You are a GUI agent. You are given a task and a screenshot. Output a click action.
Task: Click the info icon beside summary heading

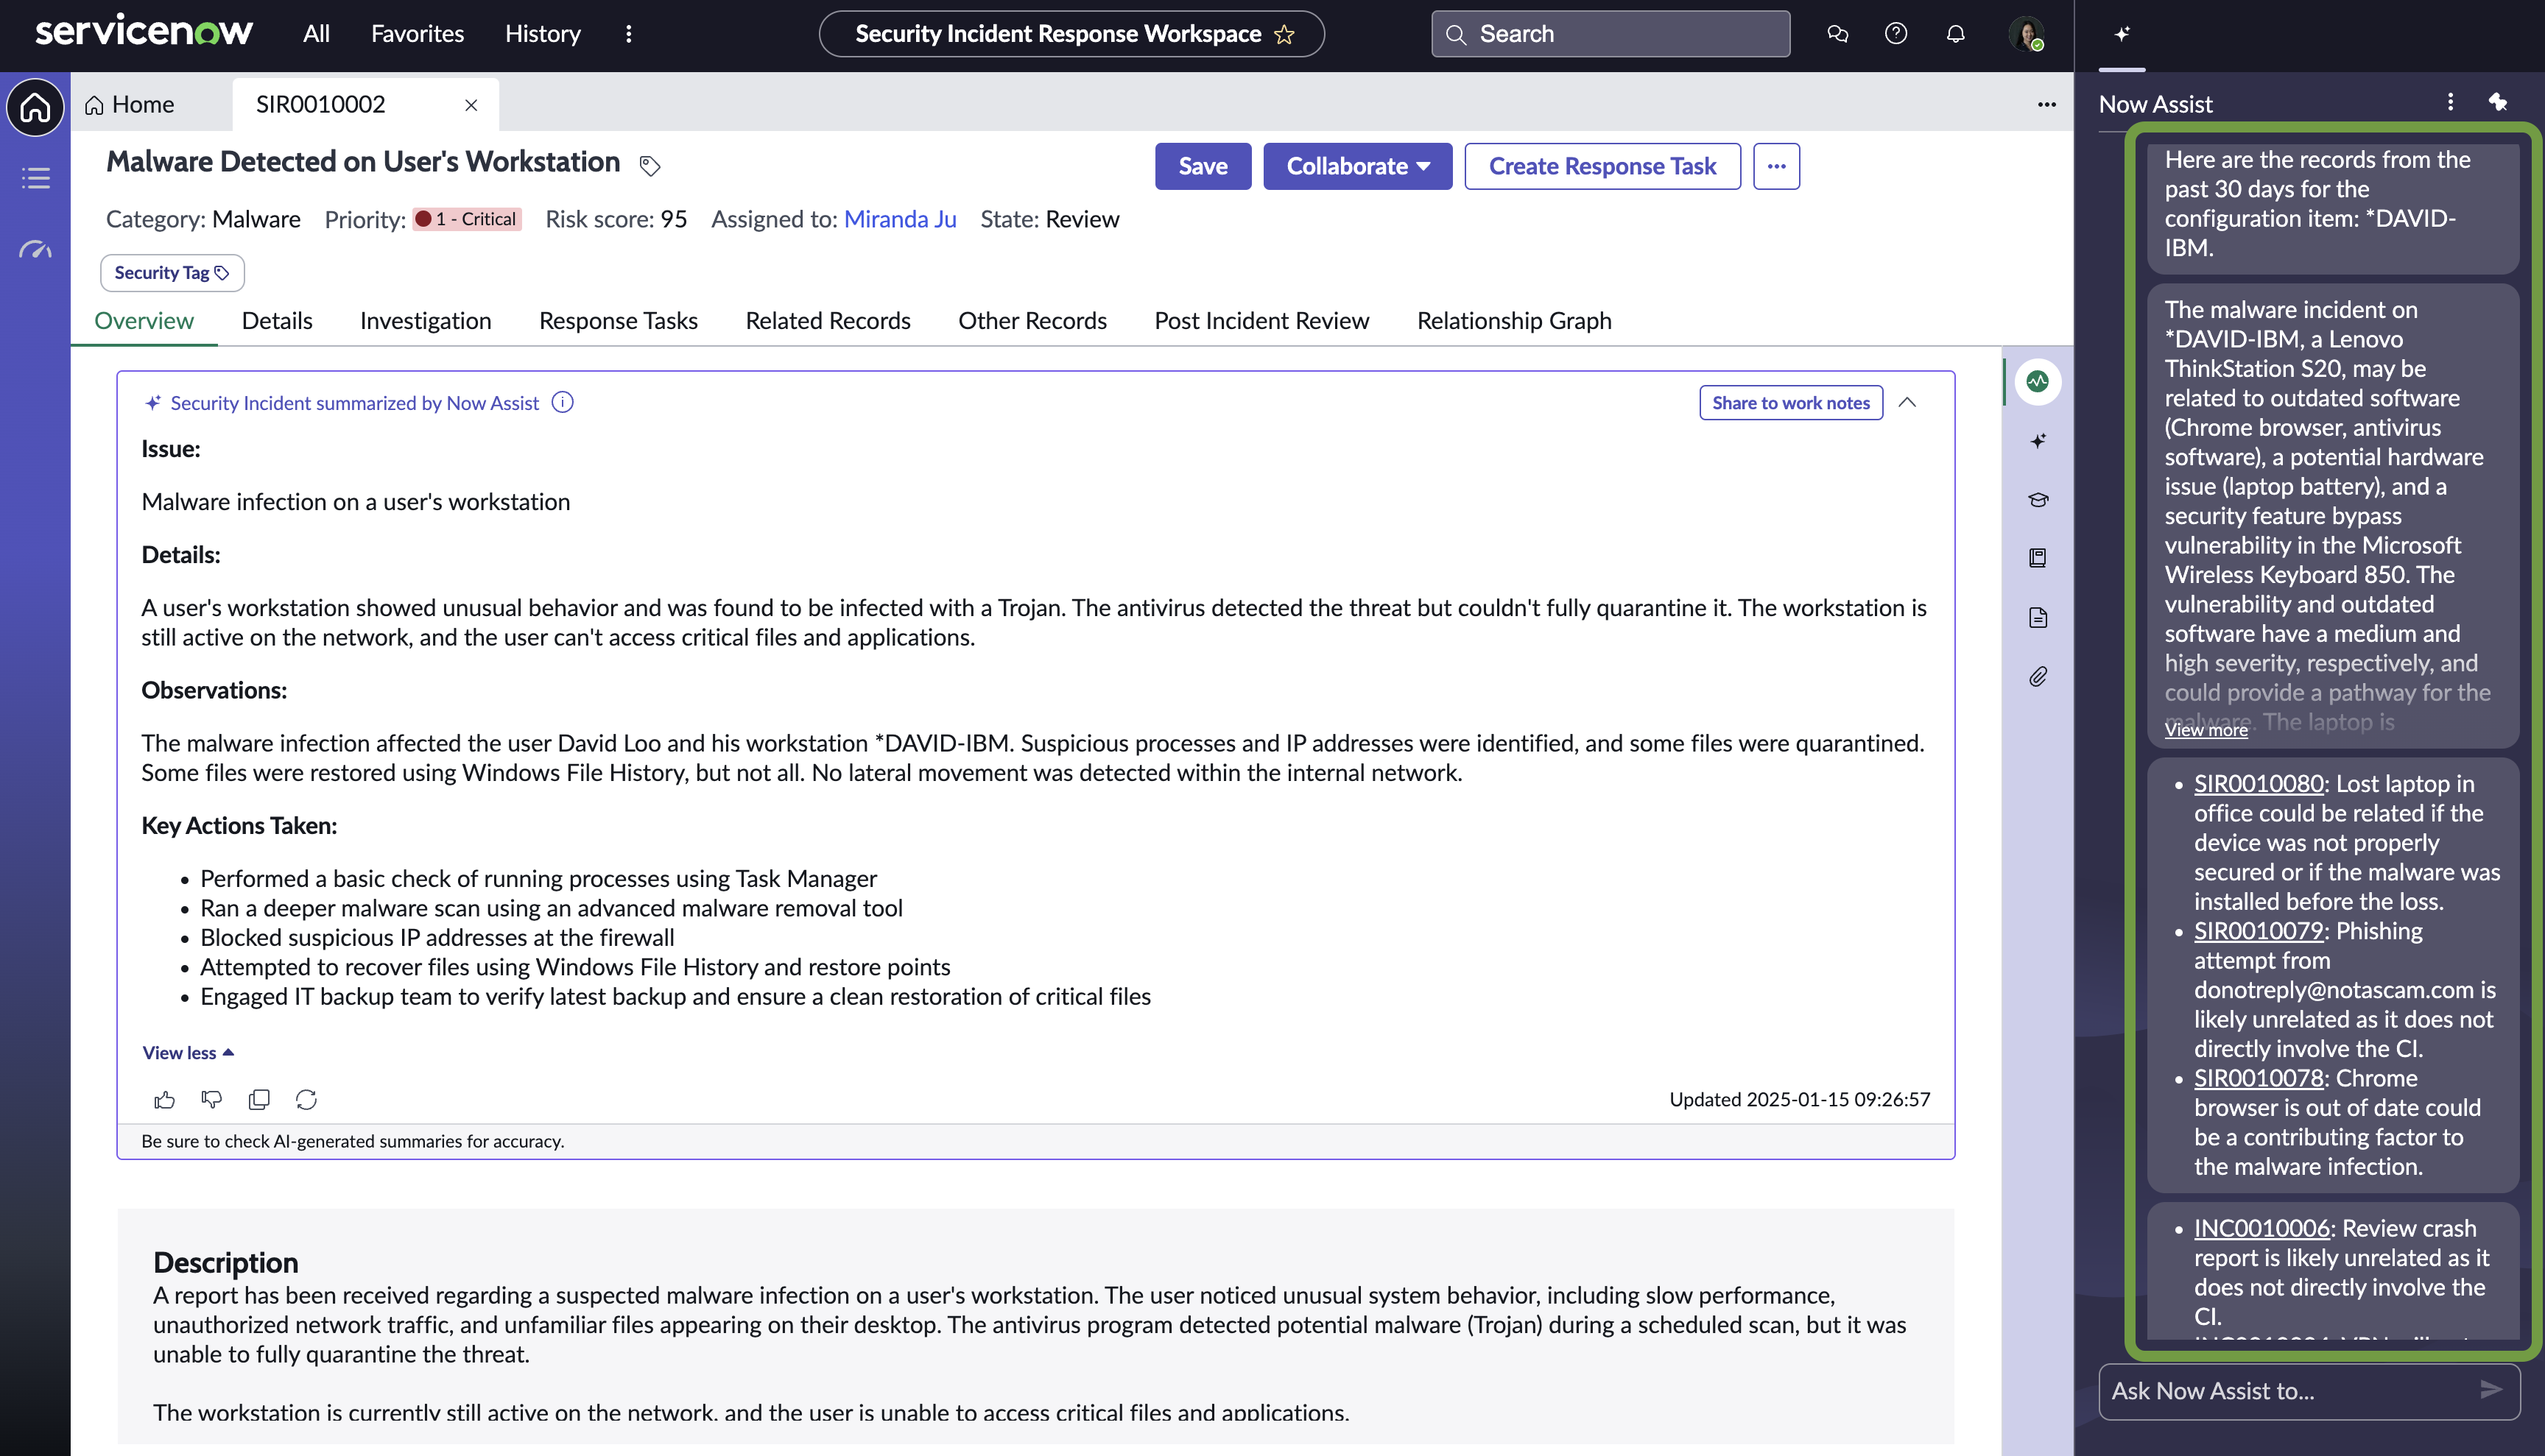(x=563, y=402)
